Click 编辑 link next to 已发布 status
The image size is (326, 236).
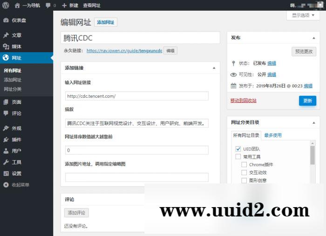click(x=272, y=63)
